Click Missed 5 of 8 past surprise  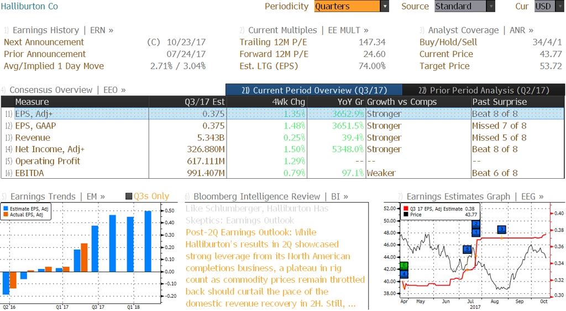pos(499,138)
